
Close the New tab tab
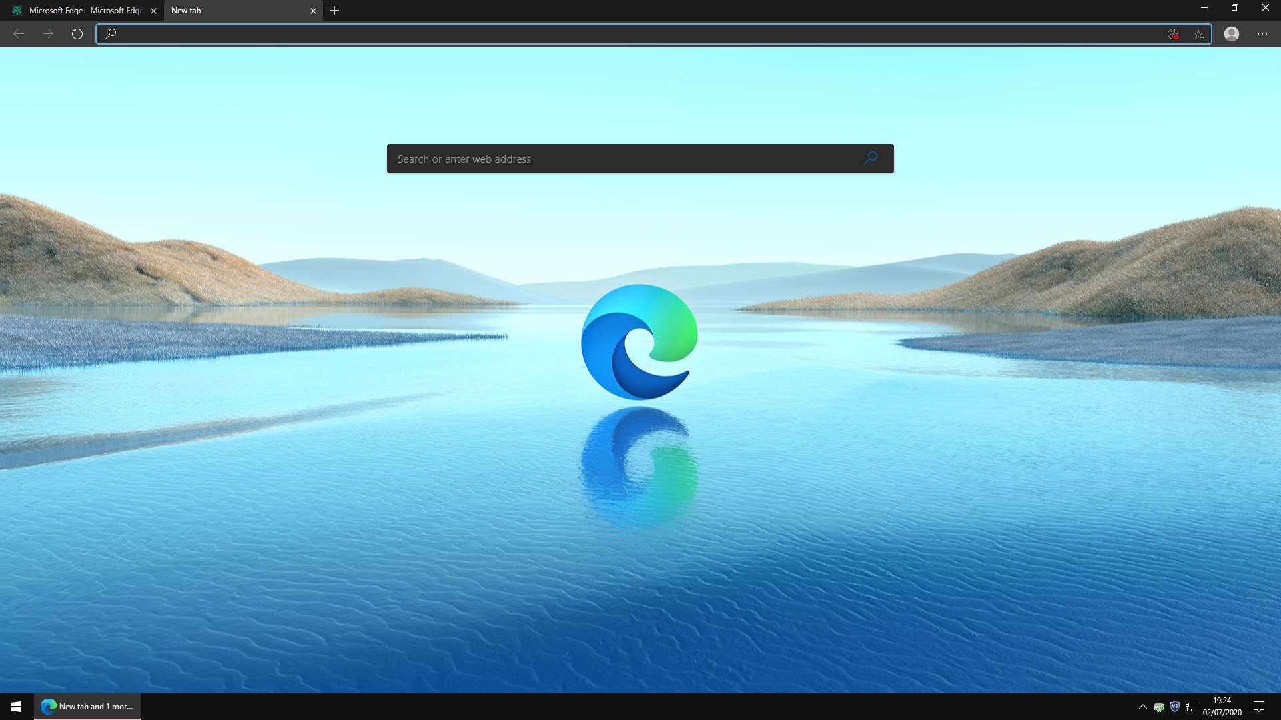coord(313,11)
